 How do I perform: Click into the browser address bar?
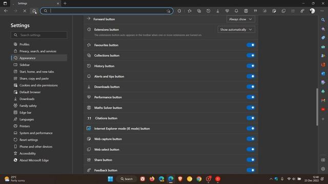[x=107, y=11]
